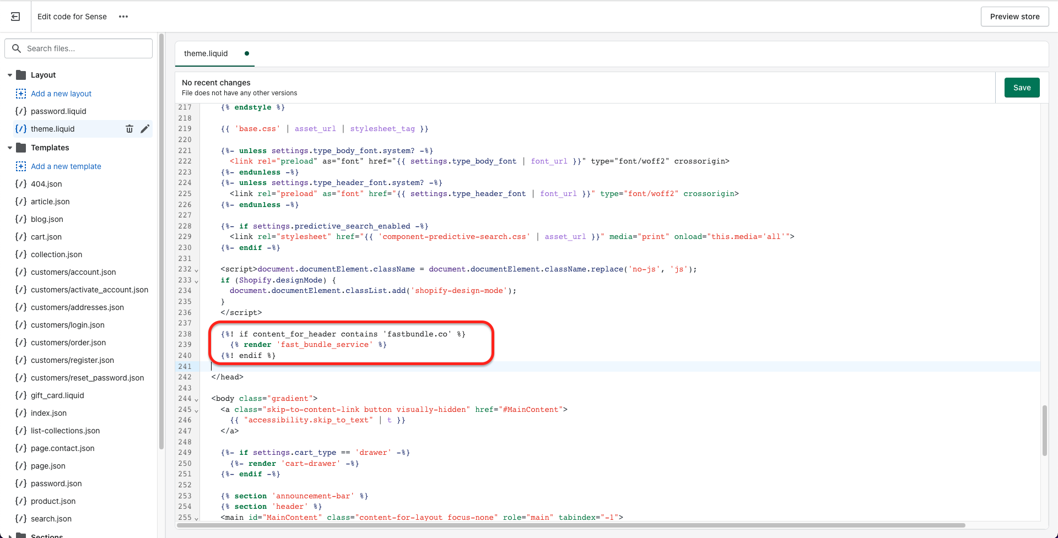Open customers/activate_account.json file
The width and height of the screenshot is (1058, 538).
tap(89, 290)
